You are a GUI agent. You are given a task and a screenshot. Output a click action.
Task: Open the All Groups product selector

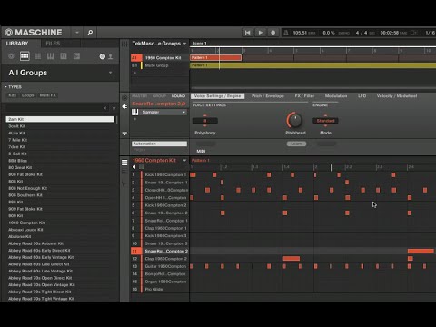coord(60,73)
